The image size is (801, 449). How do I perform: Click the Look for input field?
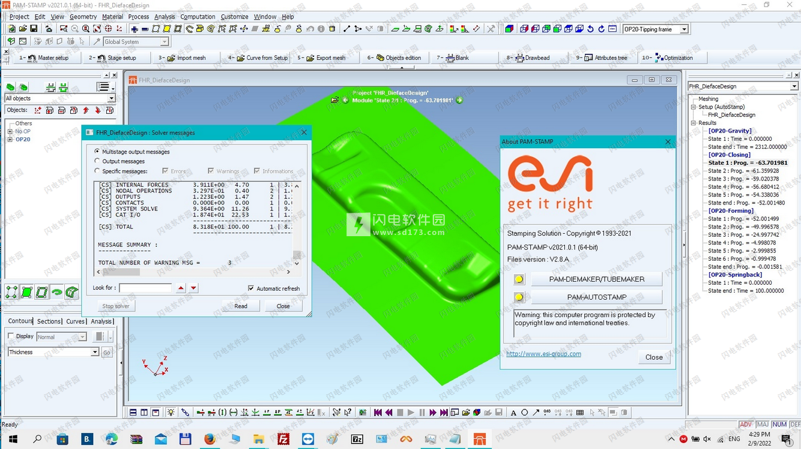145,288
